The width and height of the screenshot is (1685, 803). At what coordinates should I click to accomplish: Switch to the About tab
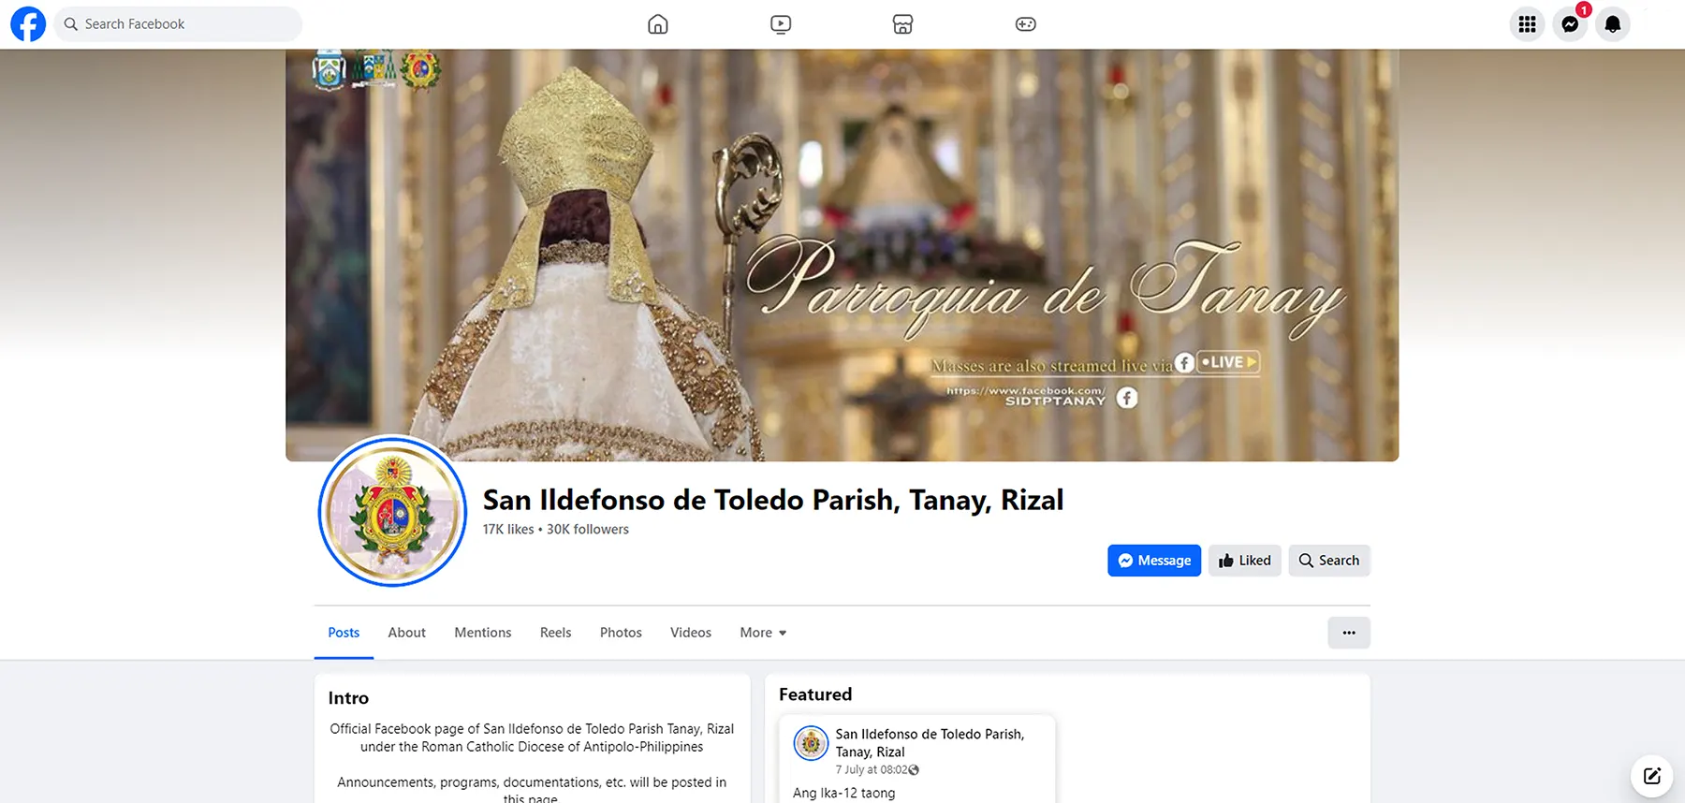(406, 633)
